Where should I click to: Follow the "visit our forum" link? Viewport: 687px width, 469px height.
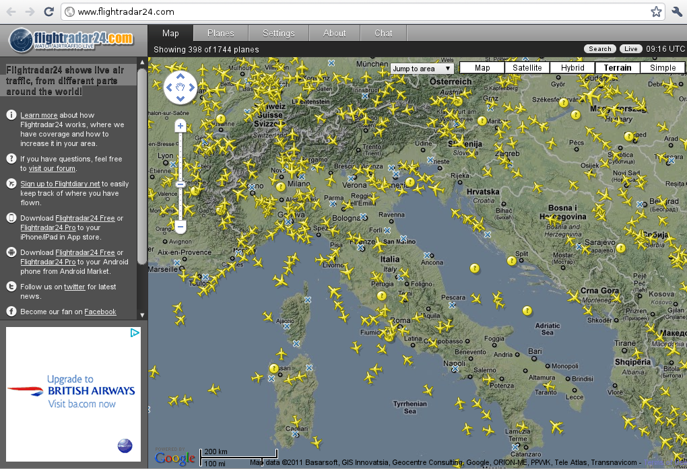pos(51,168)
